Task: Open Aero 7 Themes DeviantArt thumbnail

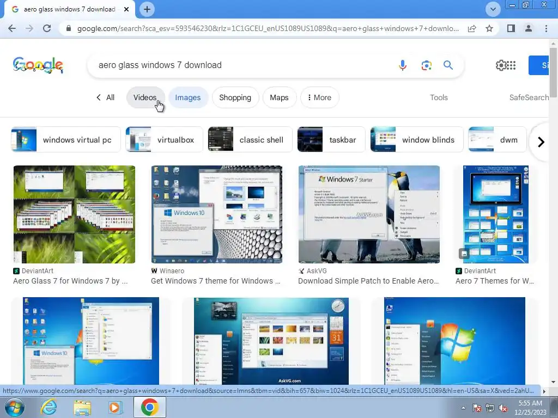Action: 496,214
